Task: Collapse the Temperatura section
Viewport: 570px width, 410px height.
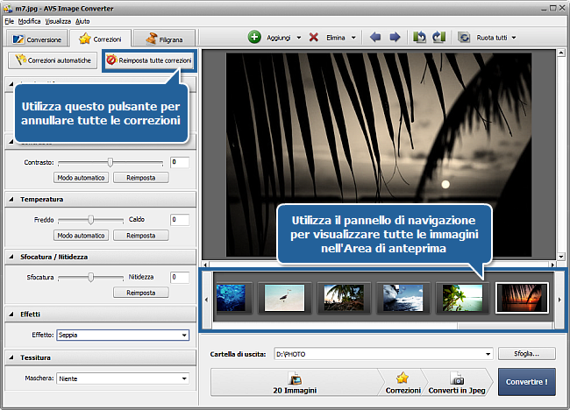Action: (x=12, y=200)
